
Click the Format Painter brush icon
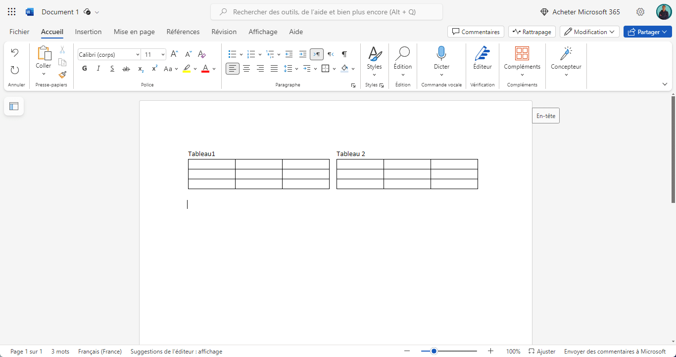tap(62, 75)
